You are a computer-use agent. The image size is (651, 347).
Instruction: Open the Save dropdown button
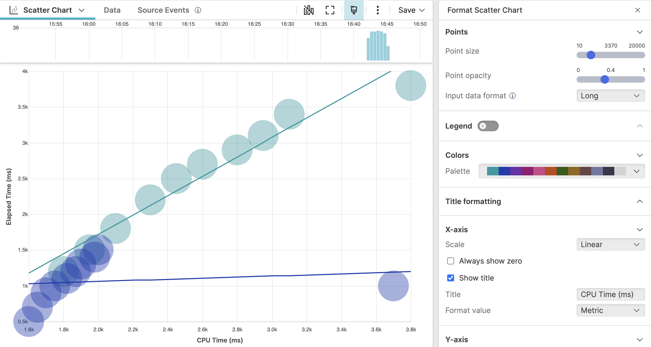(411, 10)
